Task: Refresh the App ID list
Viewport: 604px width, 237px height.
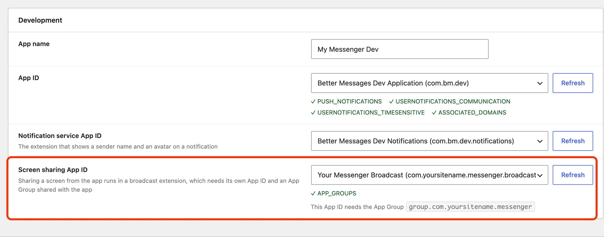Action: pyautogui.click(x=573, y=83)
